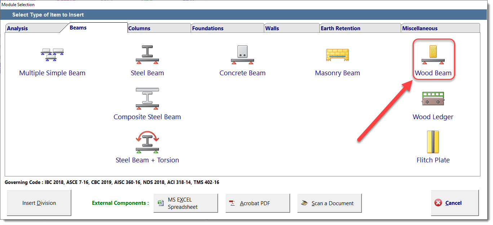Open the Columns tab
The image size is (493, 225).
coord(139,28)
